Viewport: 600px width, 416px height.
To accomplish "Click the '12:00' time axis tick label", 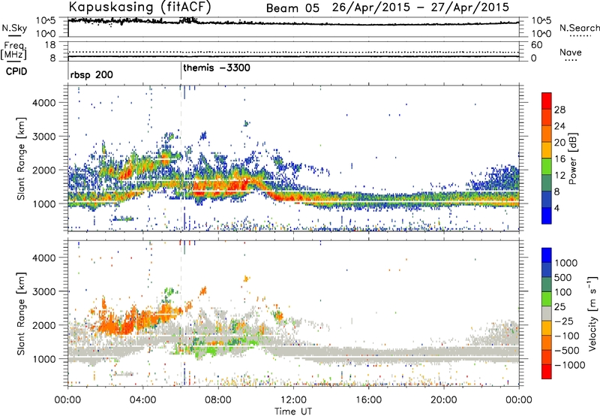I will click(x=293, y=400).
